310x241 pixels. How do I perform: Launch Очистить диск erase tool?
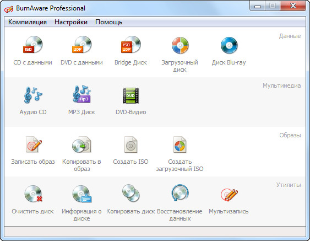click(33, 194)
